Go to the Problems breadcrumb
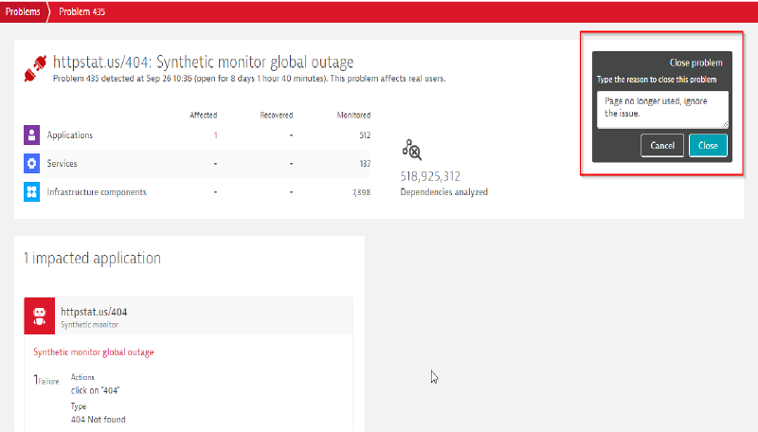 [x=23, y=9]
